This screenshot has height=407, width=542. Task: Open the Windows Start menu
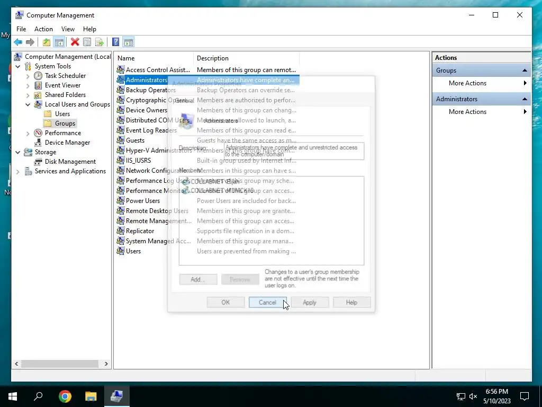(x=13, y=396)
